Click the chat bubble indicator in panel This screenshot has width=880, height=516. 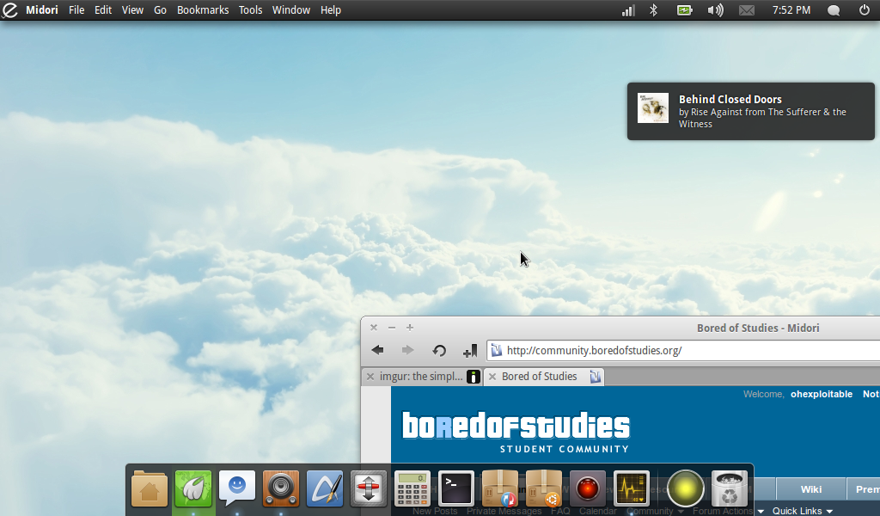834,10
